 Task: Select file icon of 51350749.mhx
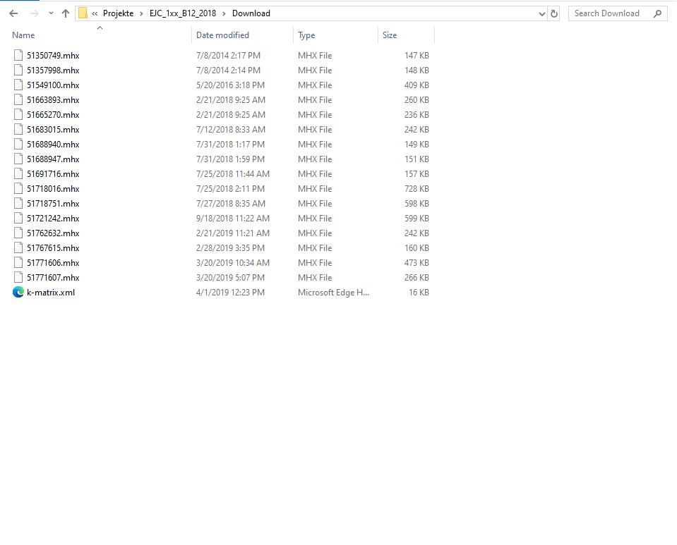18,55
